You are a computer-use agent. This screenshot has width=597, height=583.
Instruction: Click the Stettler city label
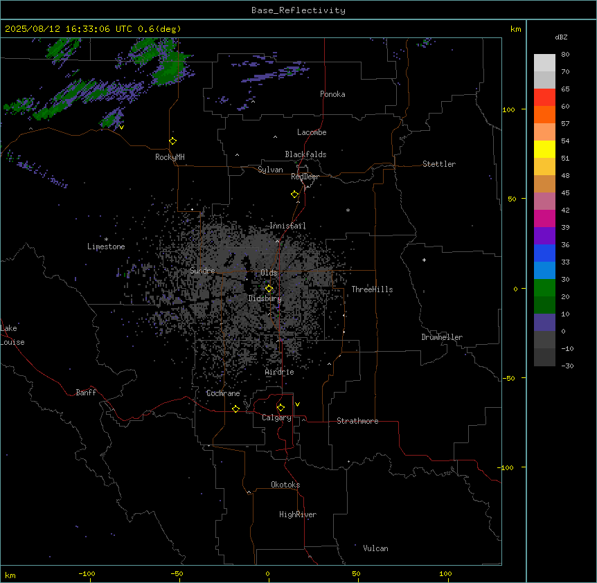439,164
